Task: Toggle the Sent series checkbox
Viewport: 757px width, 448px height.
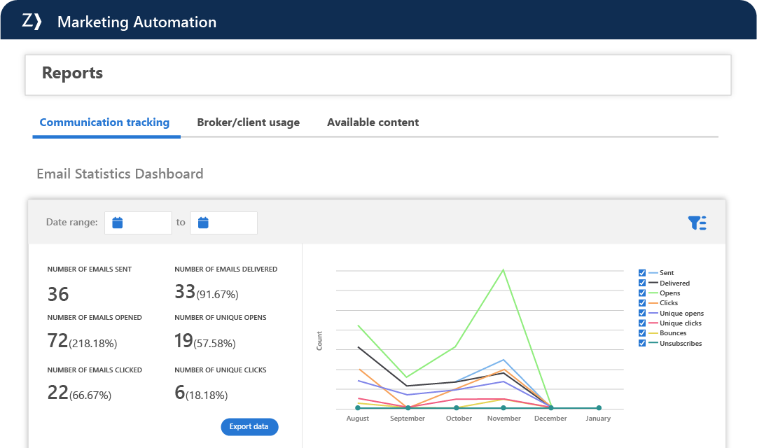Action: point(642,273)
